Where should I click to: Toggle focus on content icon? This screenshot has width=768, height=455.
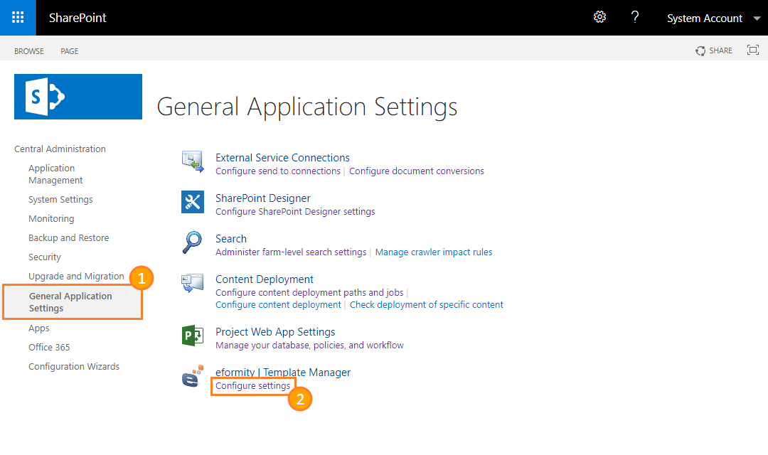pyautogui.click(x=753, y=50)
